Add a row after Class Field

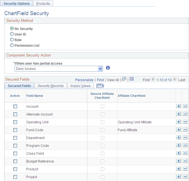[178, 153]
